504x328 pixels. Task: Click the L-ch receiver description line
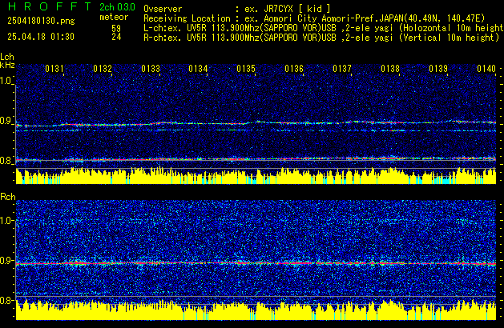(x=324, y=28)
